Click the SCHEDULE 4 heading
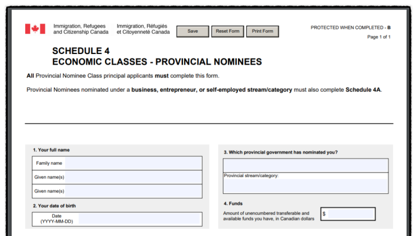The image size is (417, 236). coord(81,51)
